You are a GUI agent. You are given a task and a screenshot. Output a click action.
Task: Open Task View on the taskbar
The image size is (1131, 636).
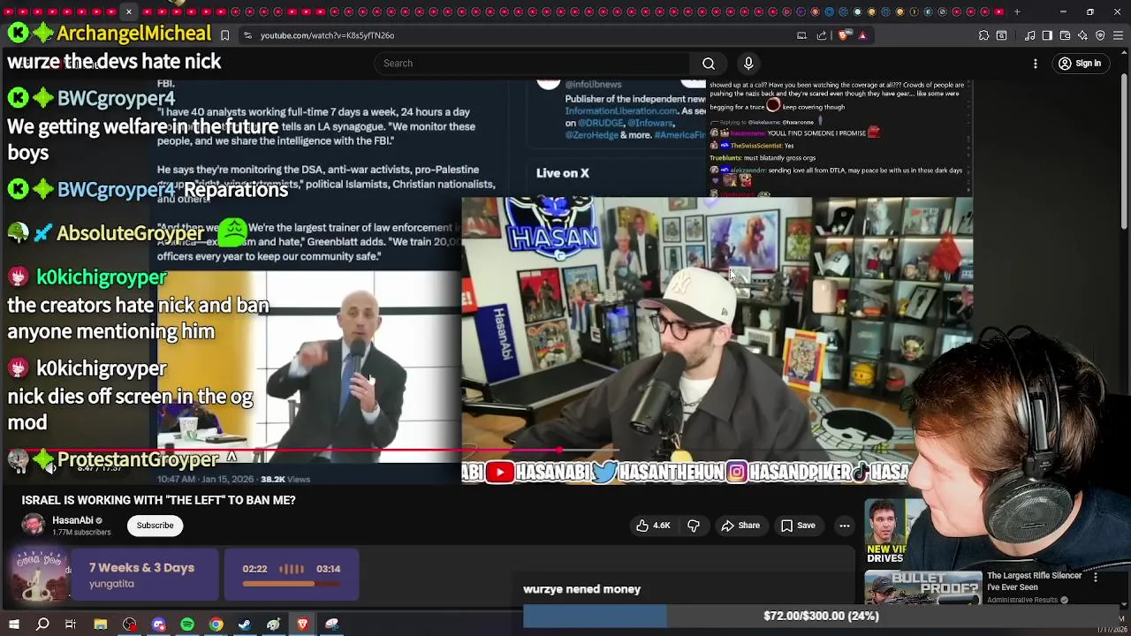click(x=71, y=625)
